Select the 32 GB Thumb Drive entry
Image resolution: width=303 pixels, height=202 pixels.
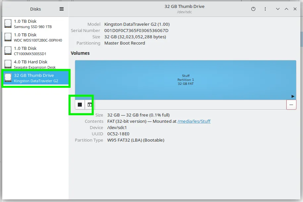[x=36, y=78]
